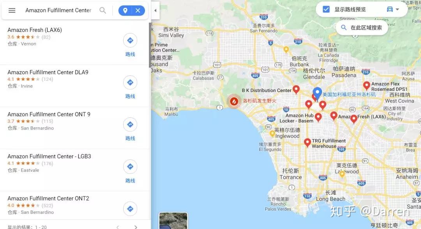The height and width of the screenshot is (229, 421).
Task: Switch to satellite view thumbnail
Action: (x=173, y=221)
